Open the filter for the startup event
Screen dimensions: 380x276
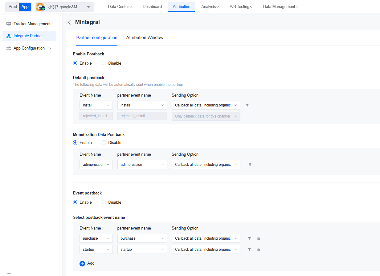[249, 250]
